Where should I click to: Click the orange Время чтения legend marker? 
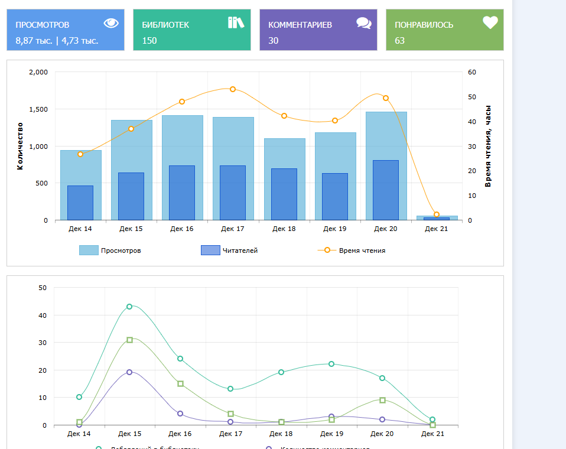coord(327,250)
